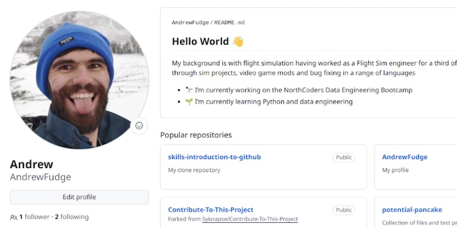
Task: Click the telescope emoji in README
Action: (189, 90)
